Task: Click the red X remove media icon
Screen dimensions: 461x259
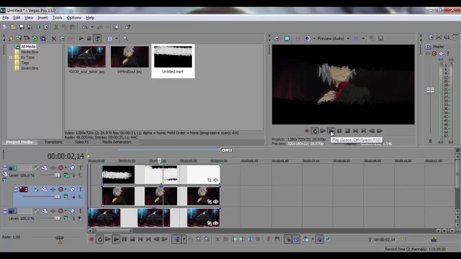Action: click(x=54, y=38)
